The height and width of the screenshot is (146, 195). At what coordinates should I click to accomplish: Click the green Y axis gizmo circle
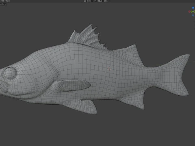pos(192,12)
